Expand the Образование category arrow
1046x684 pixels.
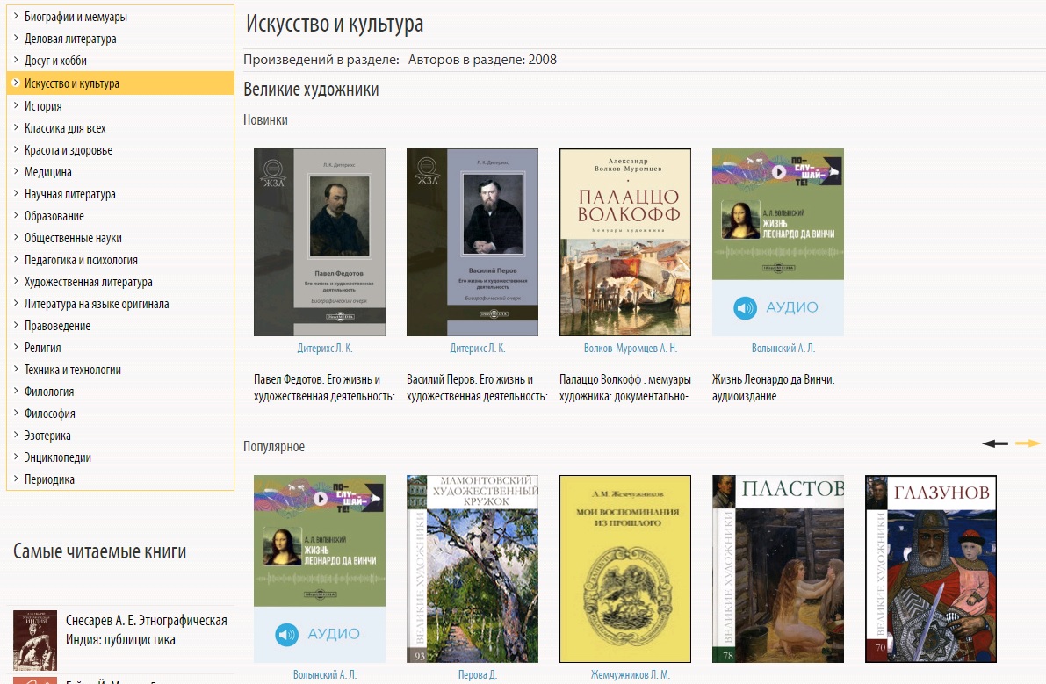pyautogui.click(x=16, y=215)
